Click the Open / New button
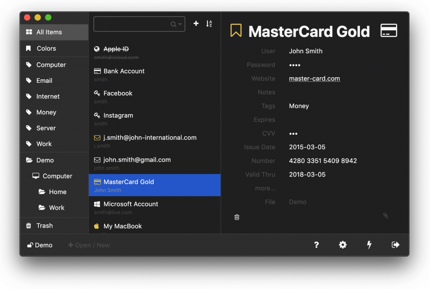The image size is (430, 289). click(89, 245)
